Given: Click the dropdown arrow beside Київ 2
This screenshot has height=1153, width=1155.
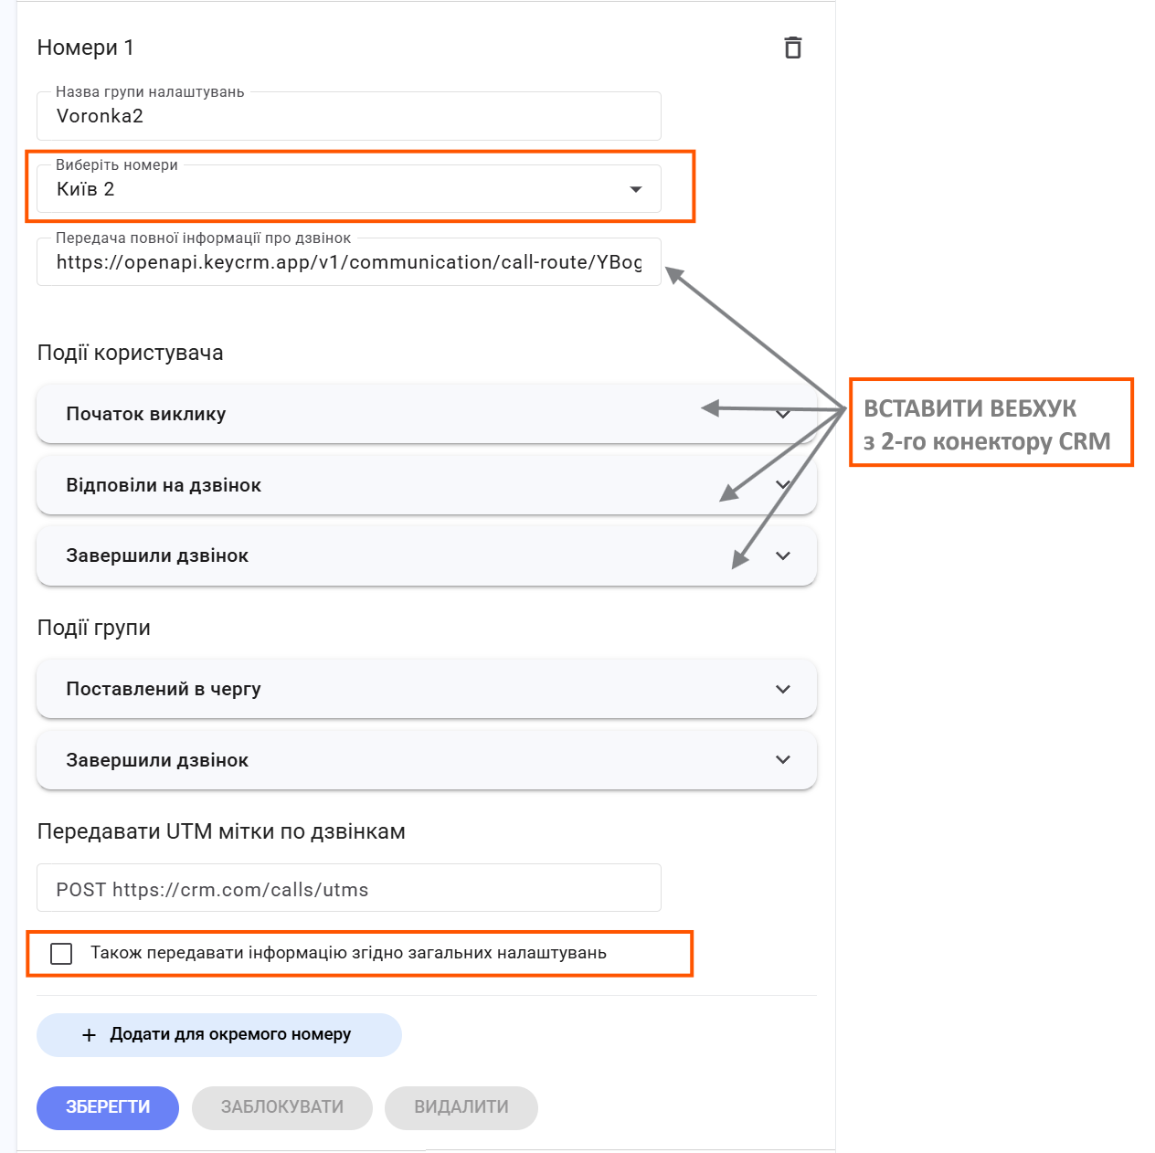Looking at the screenshot, I should [x=636, y=189].
